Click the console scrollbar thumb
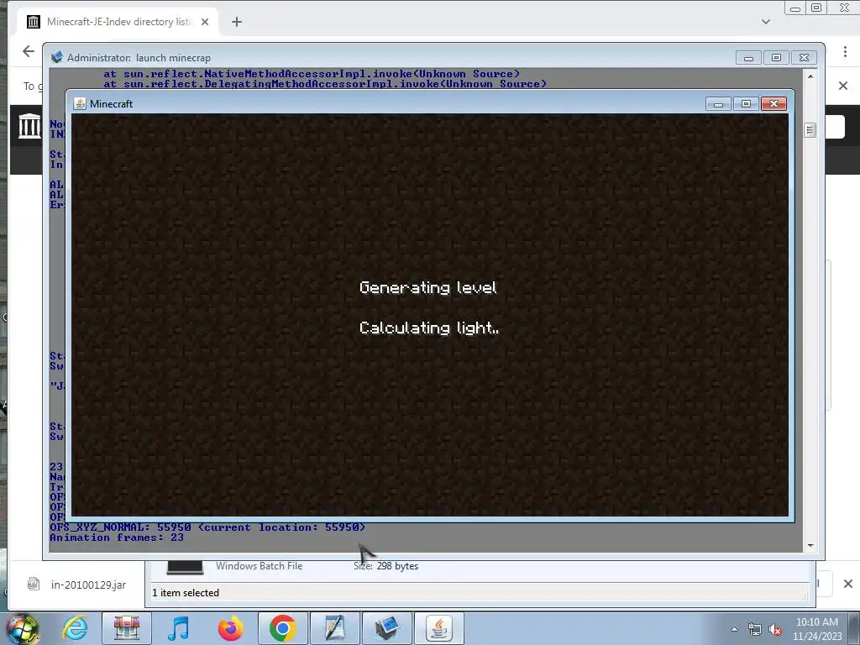This screenshot has height=645, width=860. click(x=810, y=130)
